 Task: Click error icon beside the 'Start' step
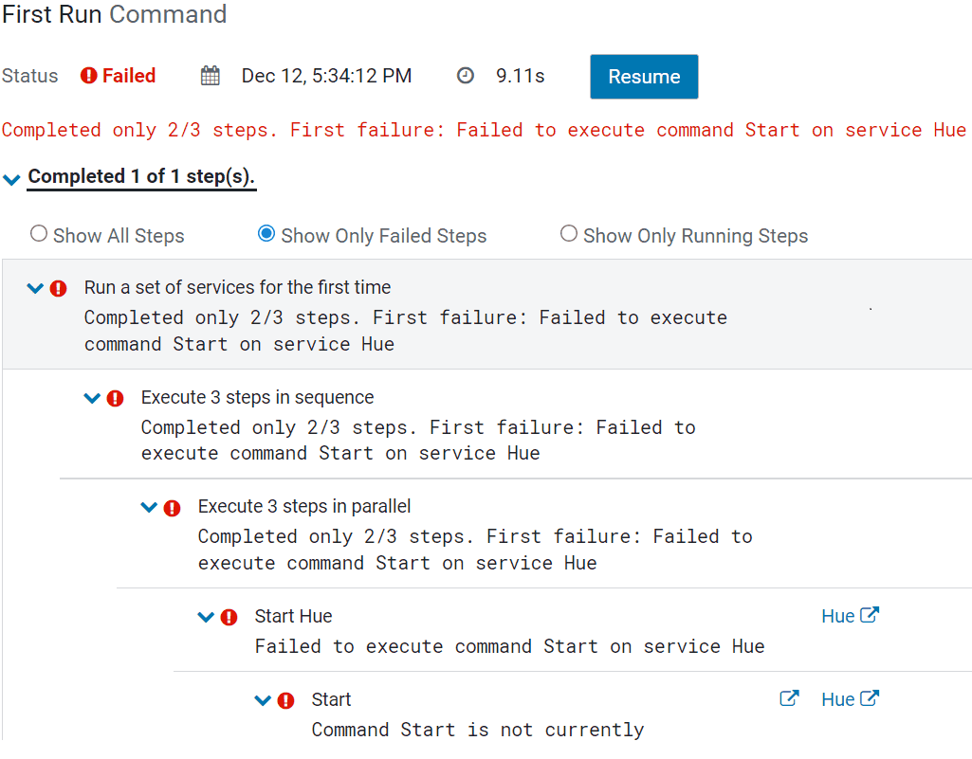coord(285,701)
